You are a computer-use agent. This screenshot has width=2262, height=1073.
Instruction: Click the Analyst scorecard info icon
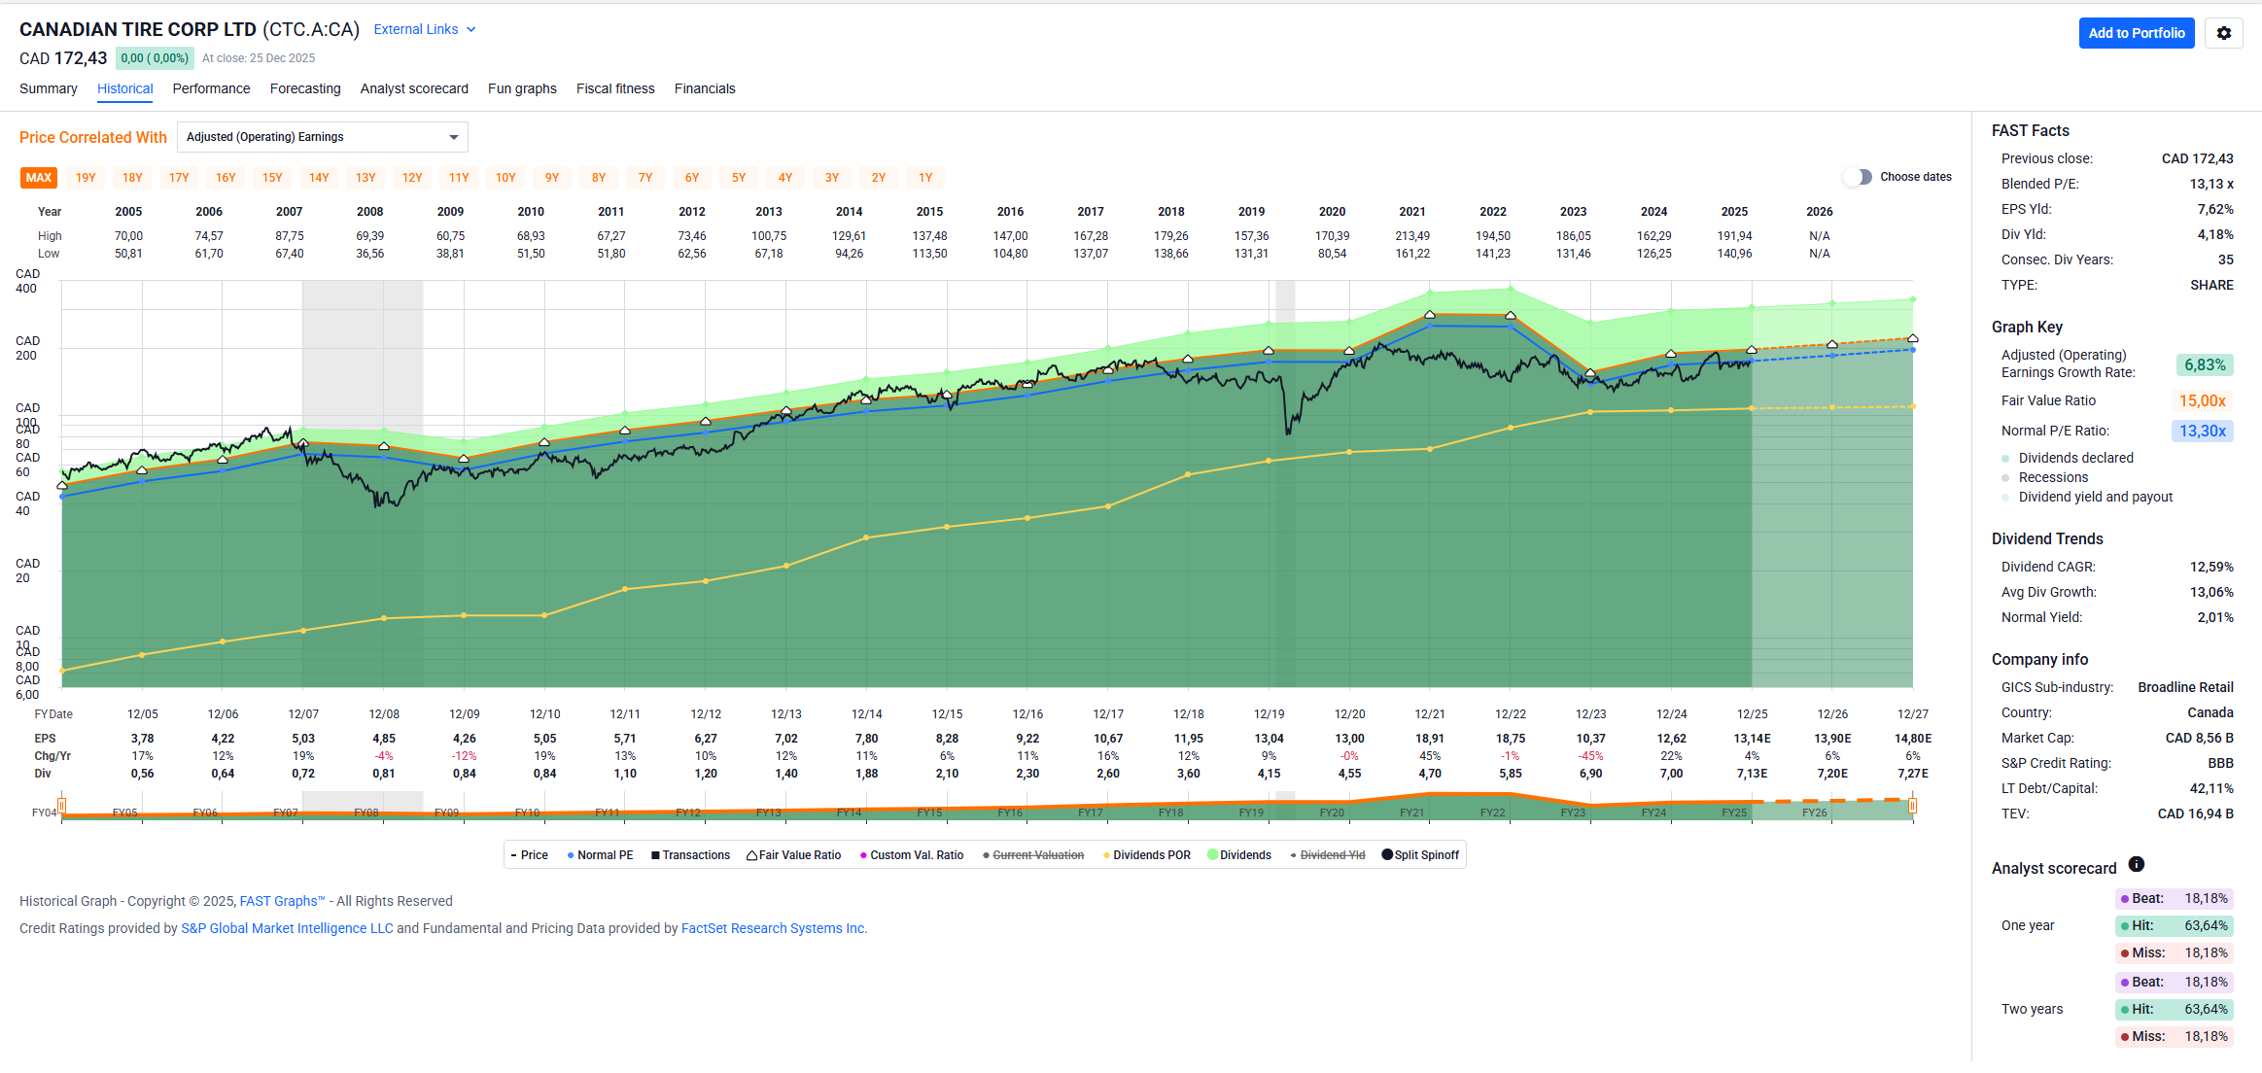(2136, 864)
